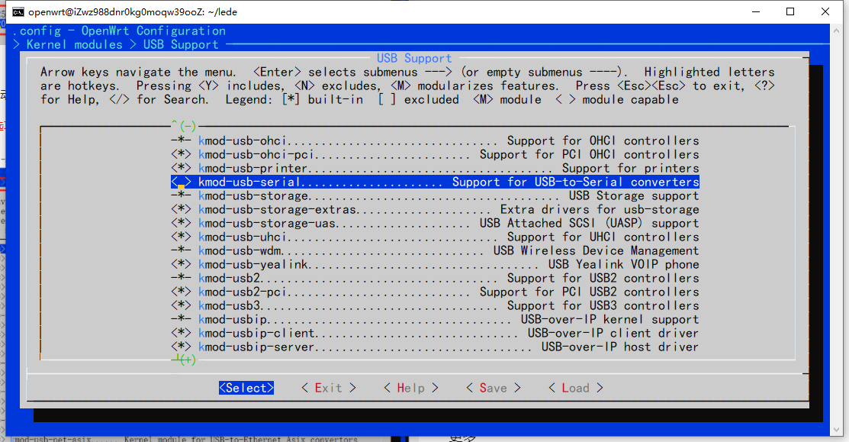The image size is (849, 442).
Task: Click the Save button
Action: [493, 388]
